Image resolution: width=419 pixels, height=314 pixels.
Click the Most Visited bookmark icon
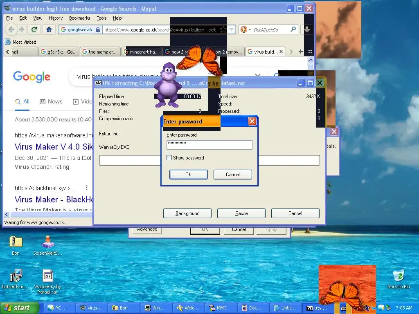8,42
